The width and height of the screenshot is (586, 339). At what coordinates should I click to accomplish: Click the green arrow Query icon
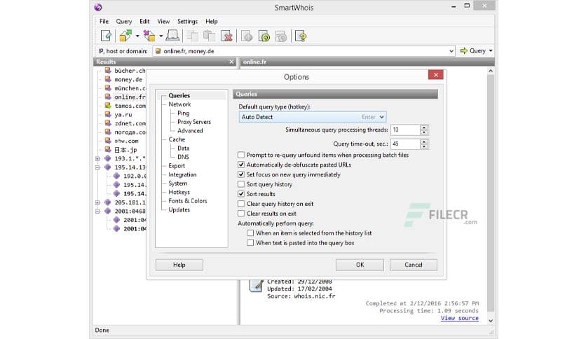tap(464, 50)
